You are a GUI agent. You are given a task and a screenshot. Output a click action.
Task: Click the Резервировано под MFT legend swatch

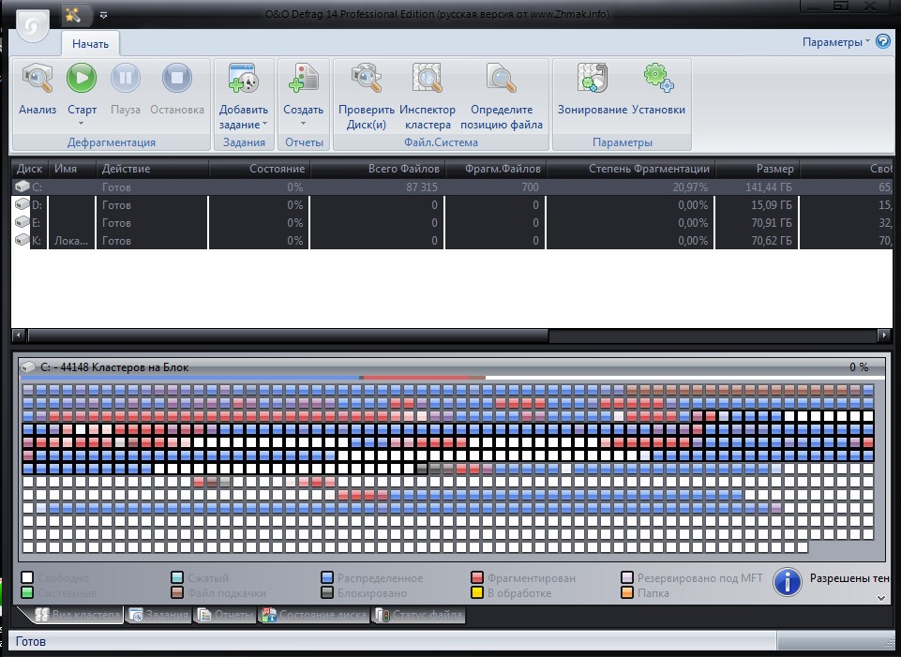(627, 577)
